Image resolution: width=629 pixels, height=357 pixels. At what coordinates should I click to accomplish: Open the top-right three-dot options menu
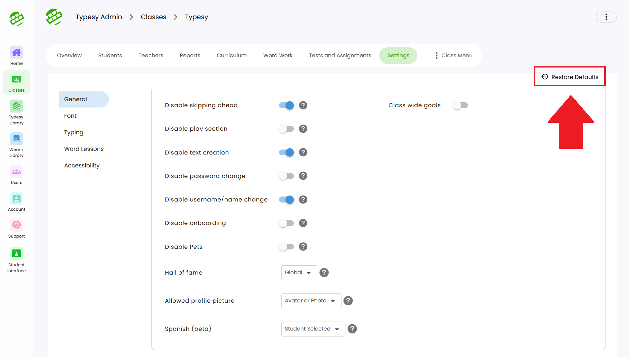point(606,17)
